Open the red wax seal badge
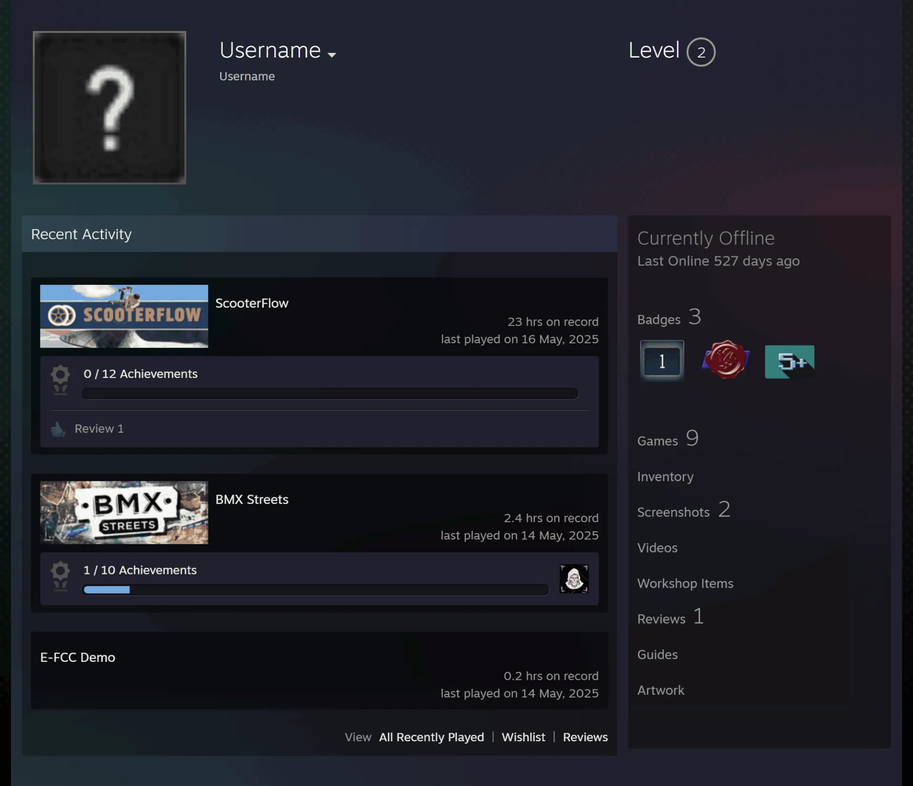Viewport: 913px width, 786px height. (726, 360)
